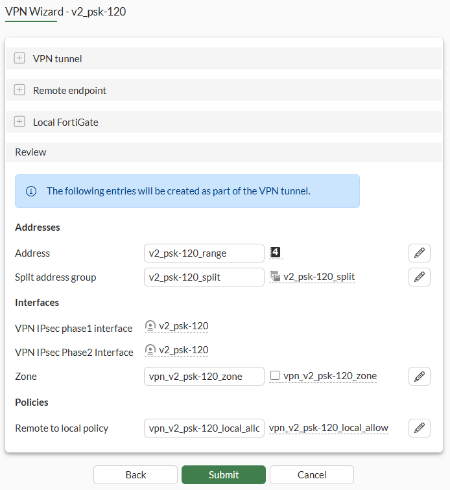
Task: Click the address range count badge icon
Action: pyautogui.click(x=275, y=252)
